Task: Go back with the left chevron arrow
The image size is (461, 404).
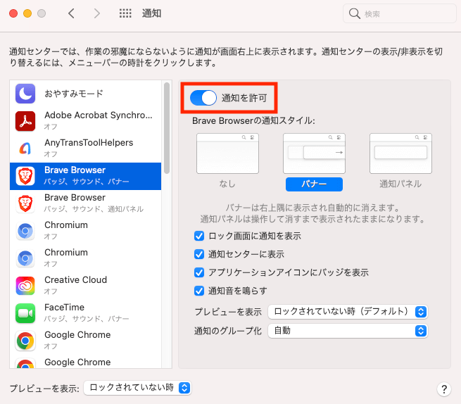Action: point(72,13)
